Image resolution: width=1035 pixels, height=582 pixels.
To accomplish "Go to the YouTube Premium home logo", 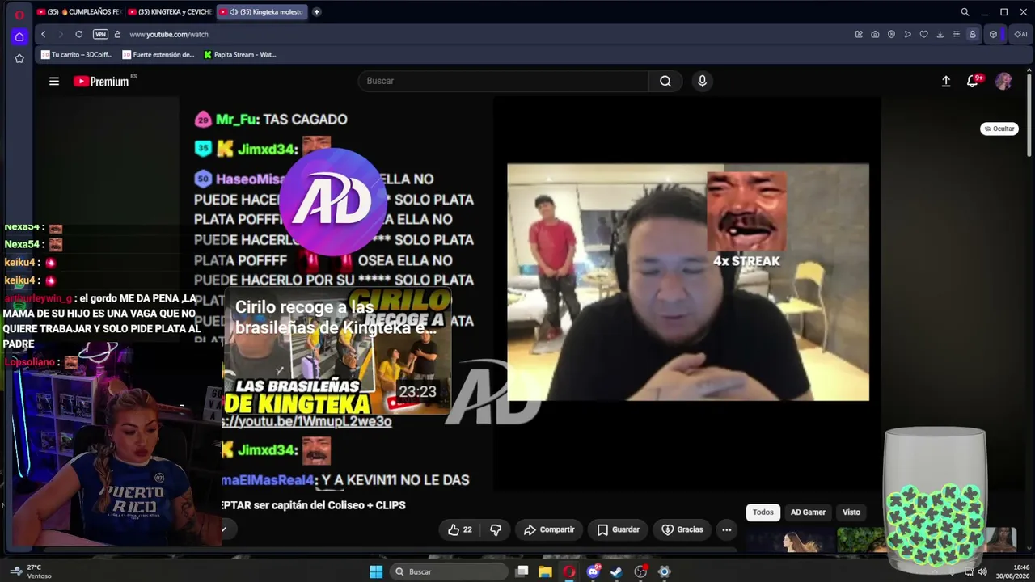I will click(101, 81).
